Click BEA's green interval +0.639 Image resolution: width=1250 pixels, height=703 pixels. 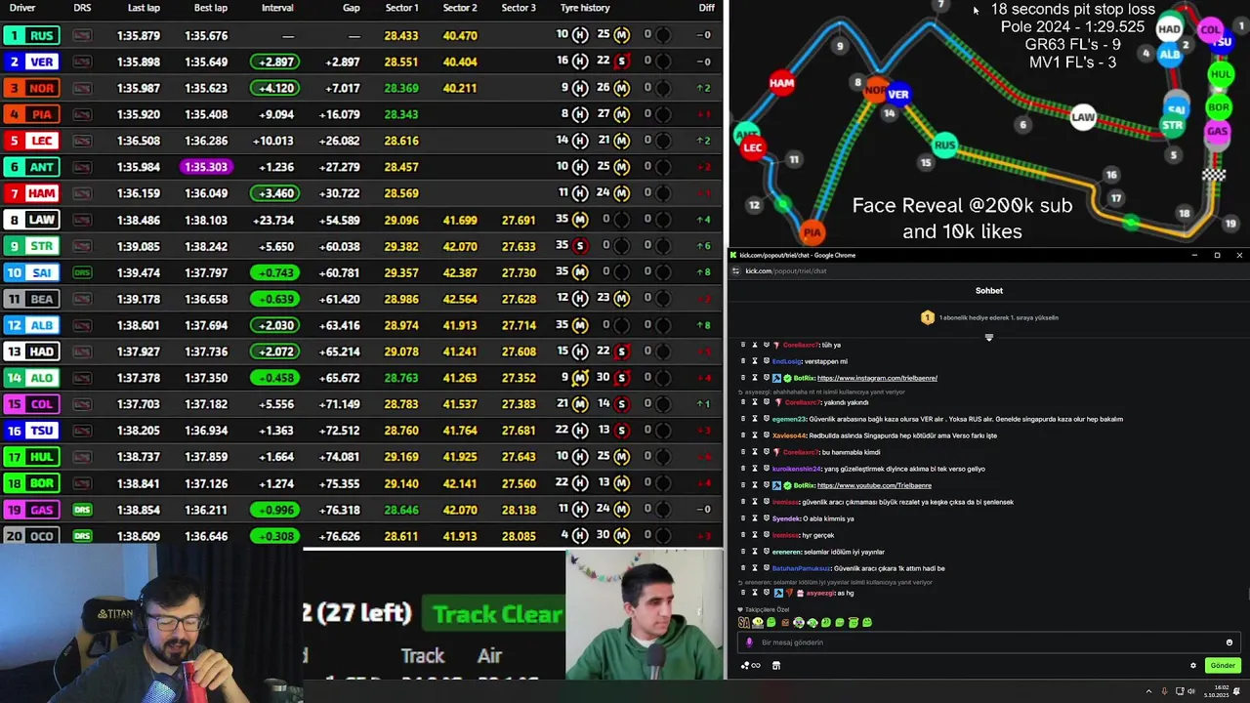click(274, 299)
